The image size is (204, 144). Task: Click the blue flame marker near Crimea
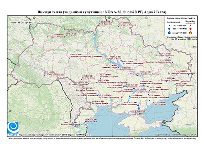[139, 108]
